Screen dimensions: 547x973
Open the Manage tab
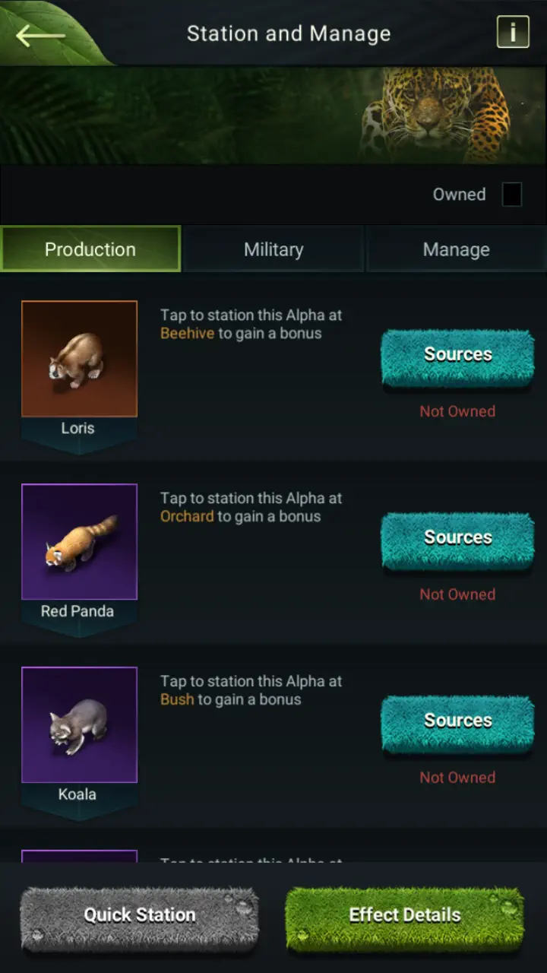[x=456, y=249]
